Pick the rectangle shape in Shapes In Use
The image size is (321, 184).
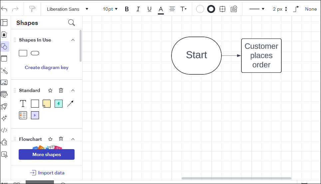23,53
